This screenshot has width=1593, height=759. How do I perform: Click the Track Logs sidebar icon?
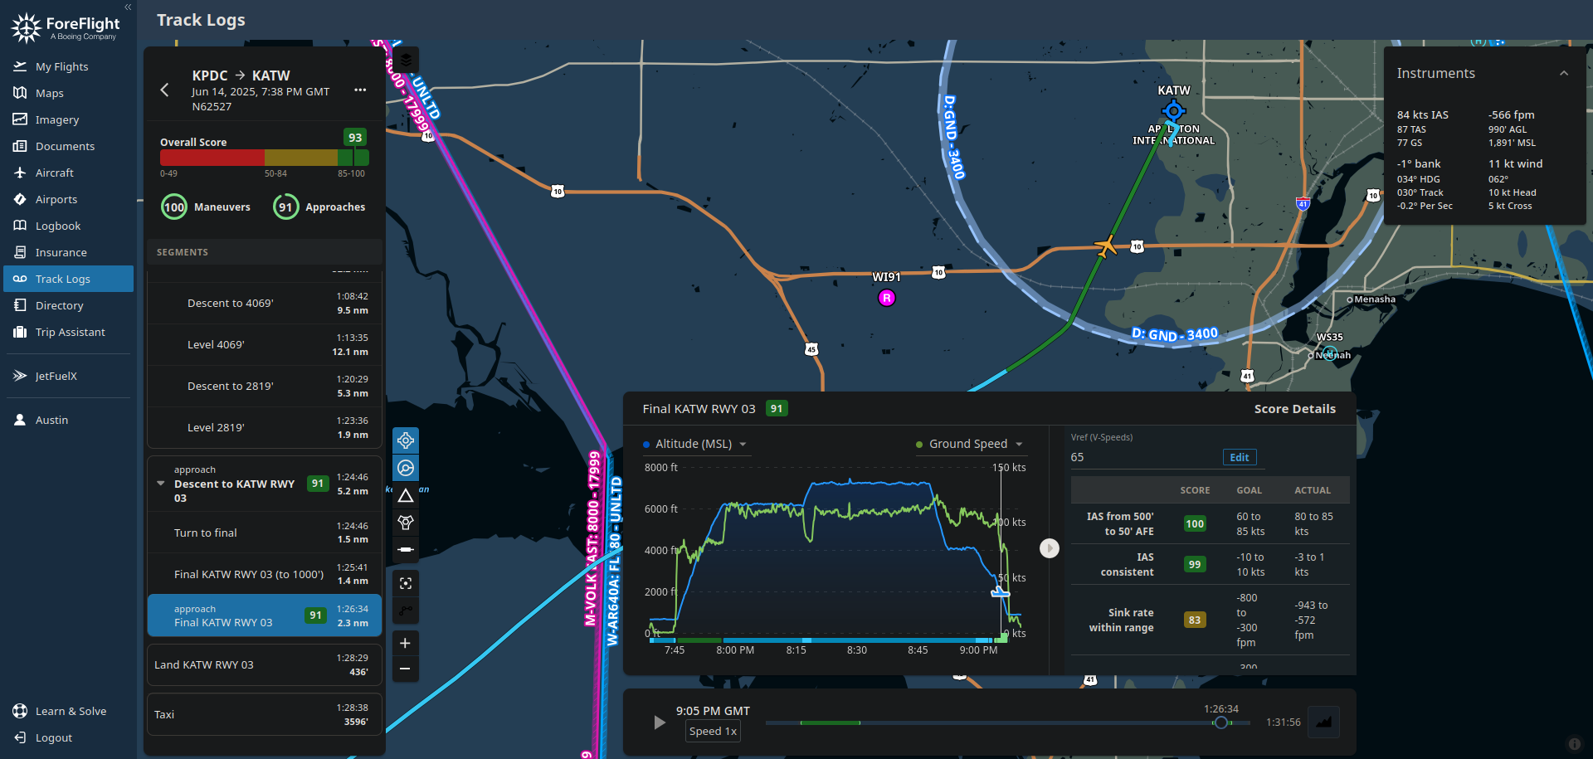[20, 279]
